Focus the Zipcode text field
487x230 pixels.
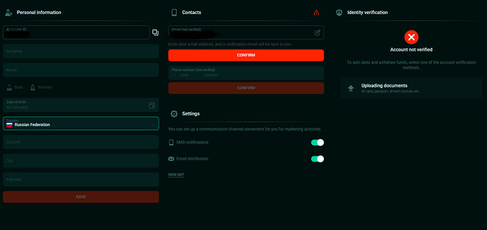point(81,142)
